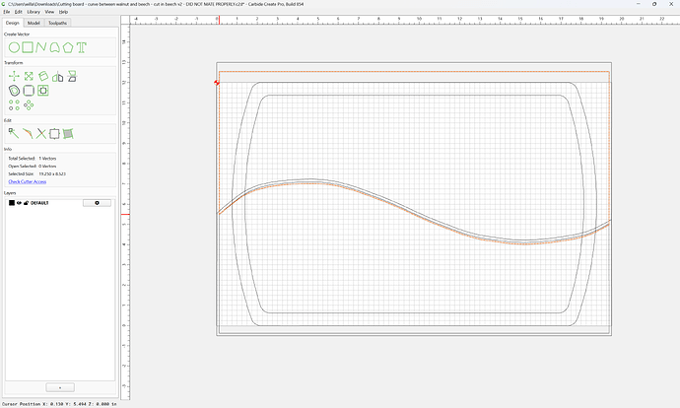Choose the Move transform tool
680x408 pixels.
pyautogui.click(x=14, y=76)
